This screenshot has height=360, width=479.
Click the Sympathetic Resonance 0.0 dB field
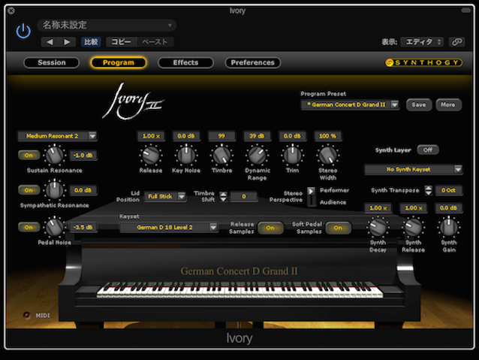pyautogui.click(x=83, y=190)
